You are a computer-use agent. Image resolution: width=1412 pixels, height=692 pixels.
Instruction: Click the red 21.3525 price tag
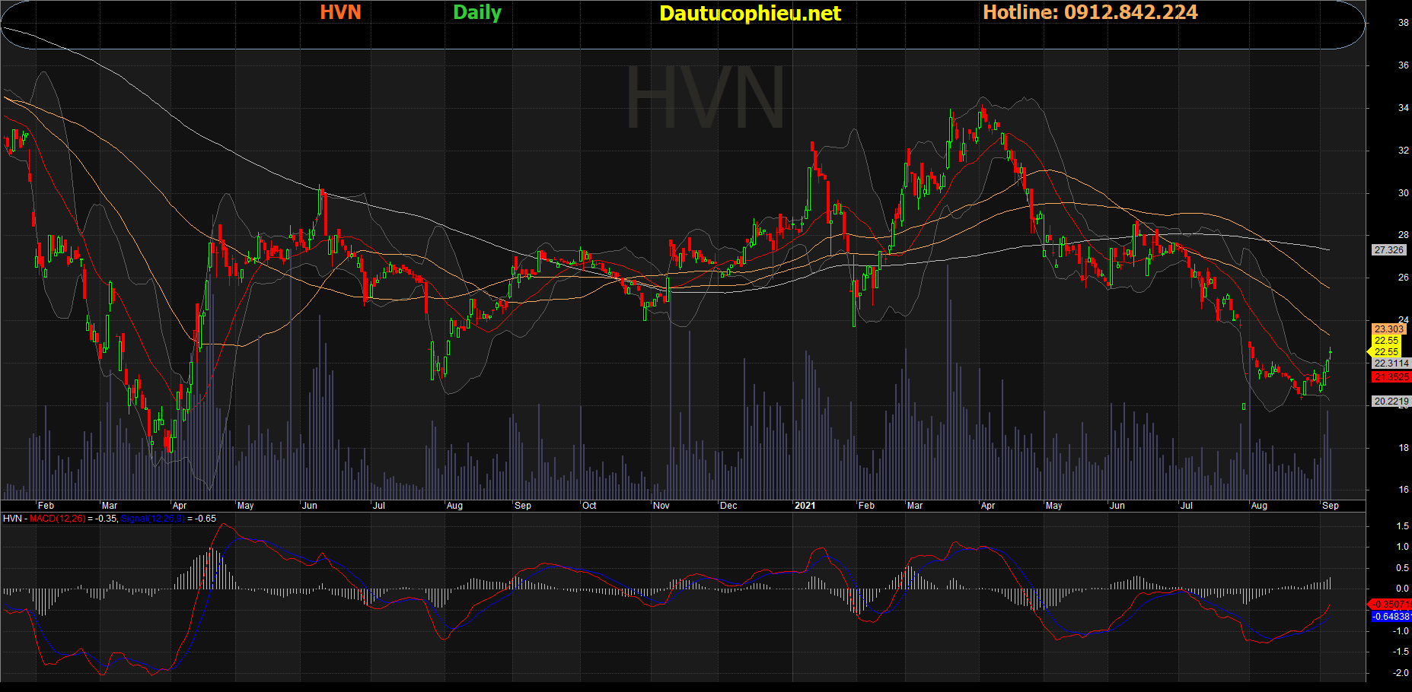tap(1391, 377)
